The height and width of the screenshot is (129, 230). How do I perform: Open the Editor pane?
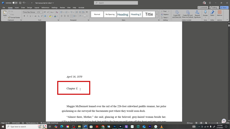pyautogui.click(x=212, y=13)
